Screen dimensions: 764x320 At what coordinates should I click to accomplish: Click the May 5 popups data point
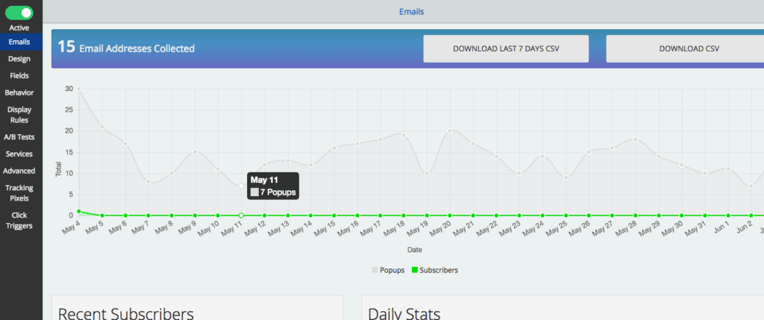tap(102, 127)
